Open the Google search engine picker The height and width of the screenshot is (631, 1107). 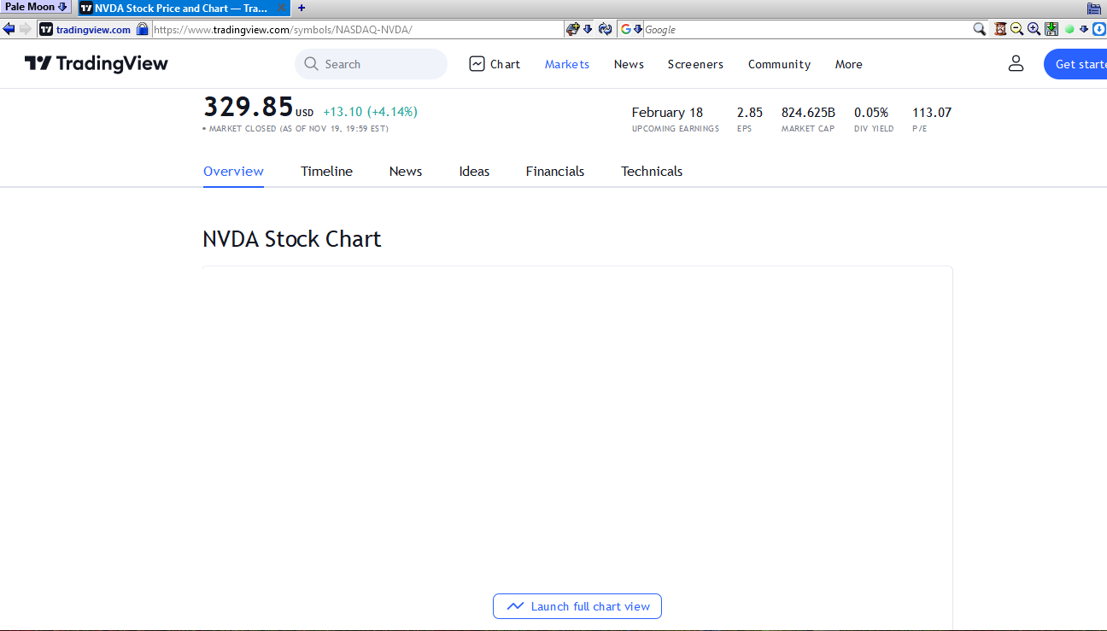coord(631,29)
